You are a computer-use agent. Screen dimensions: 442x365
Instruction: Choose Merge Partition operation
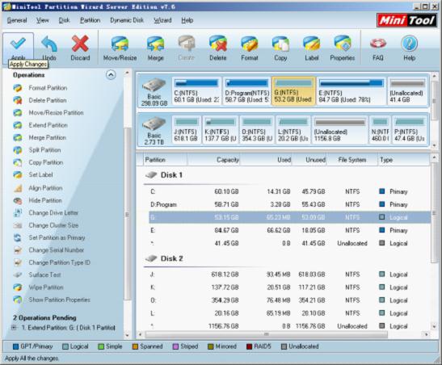coord(47,137)
